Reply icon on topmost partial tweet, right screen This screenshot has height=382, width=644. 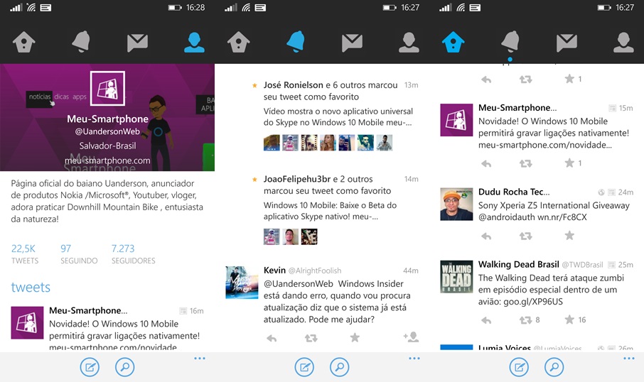486,80
